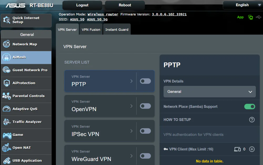Viewport: 263px width, 165px height.
Task: Enable the WireGuard VPN server switch
Action: [145, 156]
